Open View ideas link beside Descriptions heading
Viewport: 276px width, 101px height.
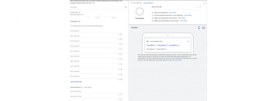(x=88, y=87)
